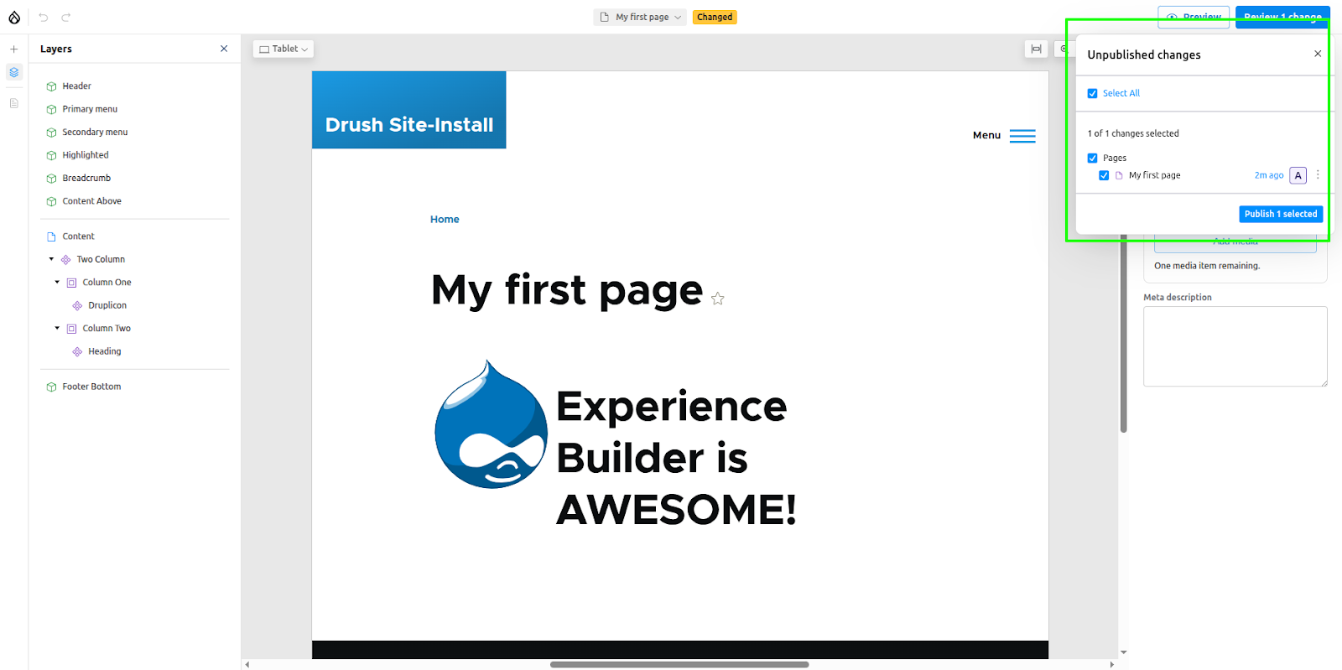Click the Druplicon logo image on canvas
1342x670 pixels.
click(x=491, y=424)
